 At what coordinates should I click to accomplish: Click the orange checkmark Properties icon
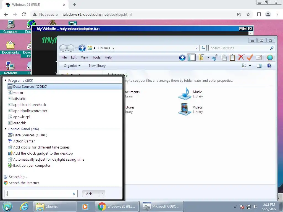(x=250, y=57)
